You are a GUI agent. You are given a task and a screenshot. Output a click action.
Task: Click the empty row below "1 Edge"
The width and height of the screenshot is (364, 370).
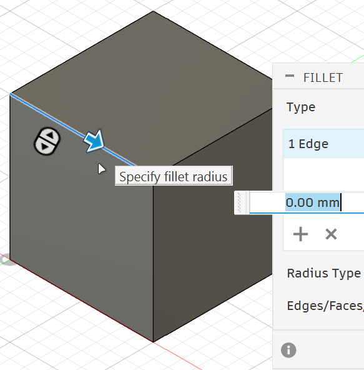click(x=323, y=174)
